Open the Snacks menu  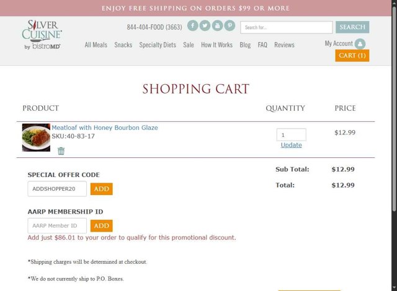coord(123,45)
